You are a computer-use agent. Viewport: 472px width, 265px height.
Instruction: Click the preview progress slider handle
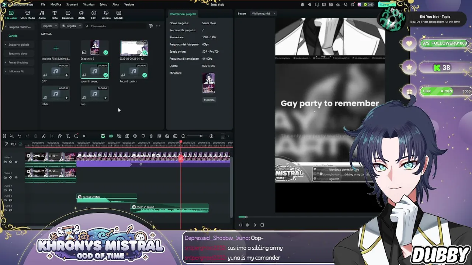point(246,217)
